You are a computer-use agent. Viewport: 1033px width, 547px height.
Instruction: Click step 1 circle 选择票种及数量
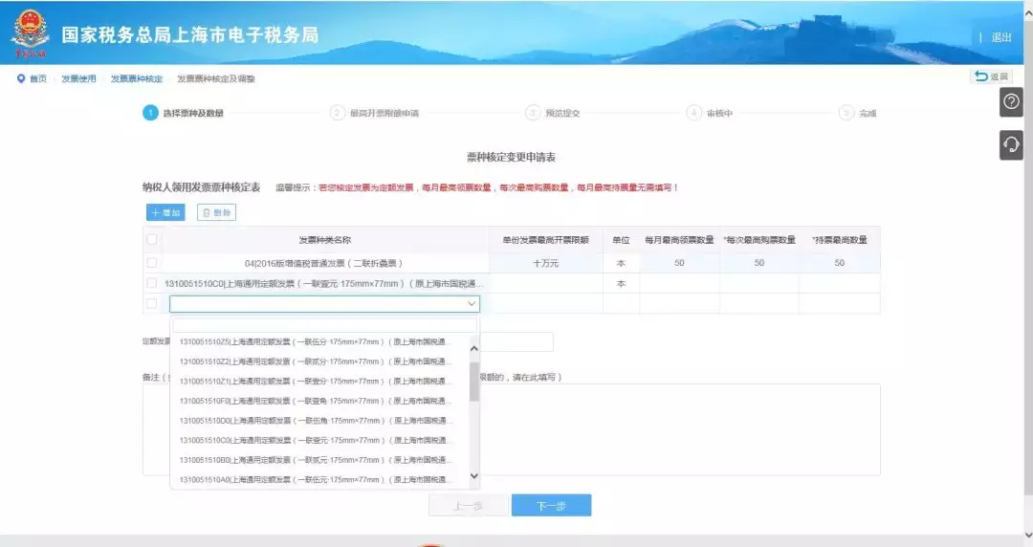(150, 113)
